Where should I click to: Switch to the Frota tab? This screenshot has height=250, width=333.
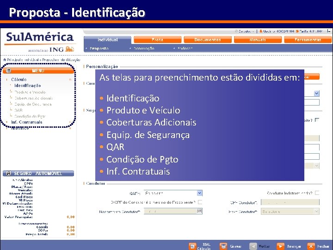coord(158,40)
